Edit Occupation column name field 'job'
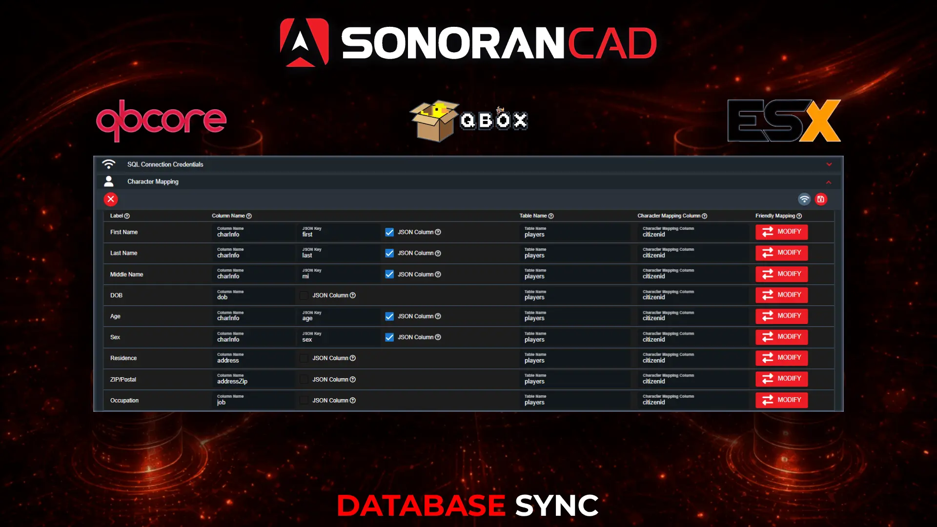This screenshot has height=527, width=937. [x=253, y=400]
